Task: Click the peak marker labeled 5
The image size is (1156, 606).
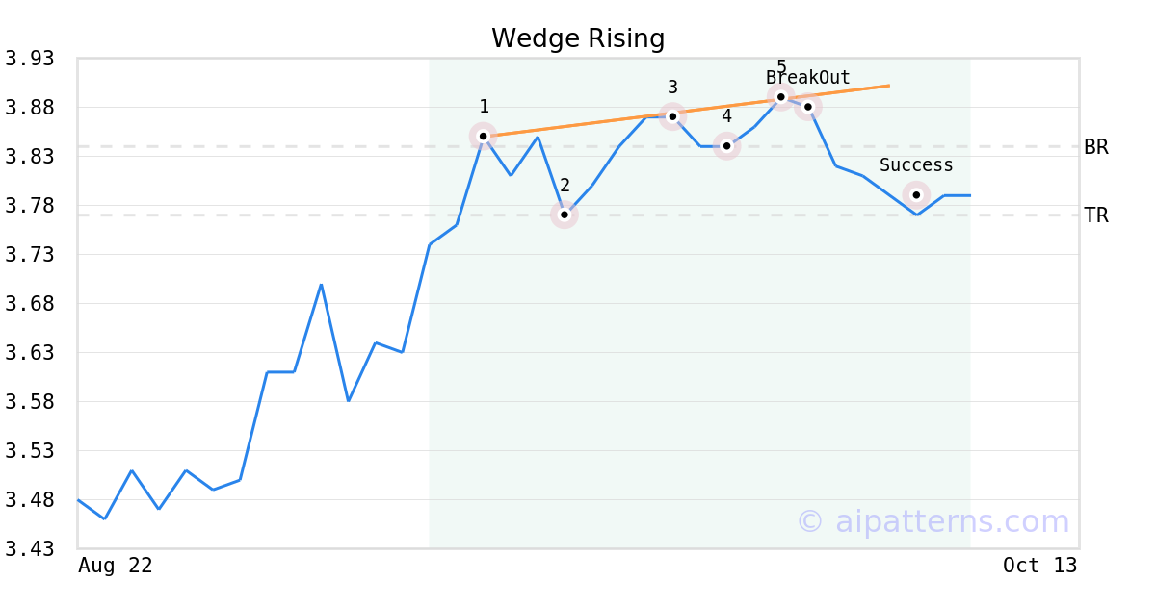Action: tap(781, 96)
